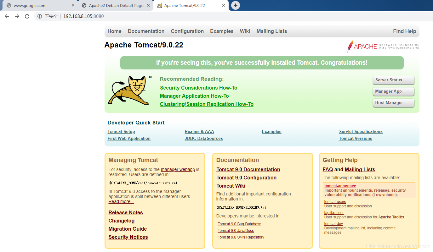Open Tomcat 9.0 JavaDocs link
This screenshot has height=252, width=433.
pos(236,231)
